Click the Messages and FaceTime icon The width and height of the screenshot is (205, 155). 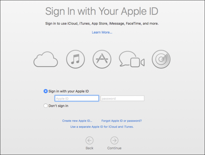click(132, 59)
